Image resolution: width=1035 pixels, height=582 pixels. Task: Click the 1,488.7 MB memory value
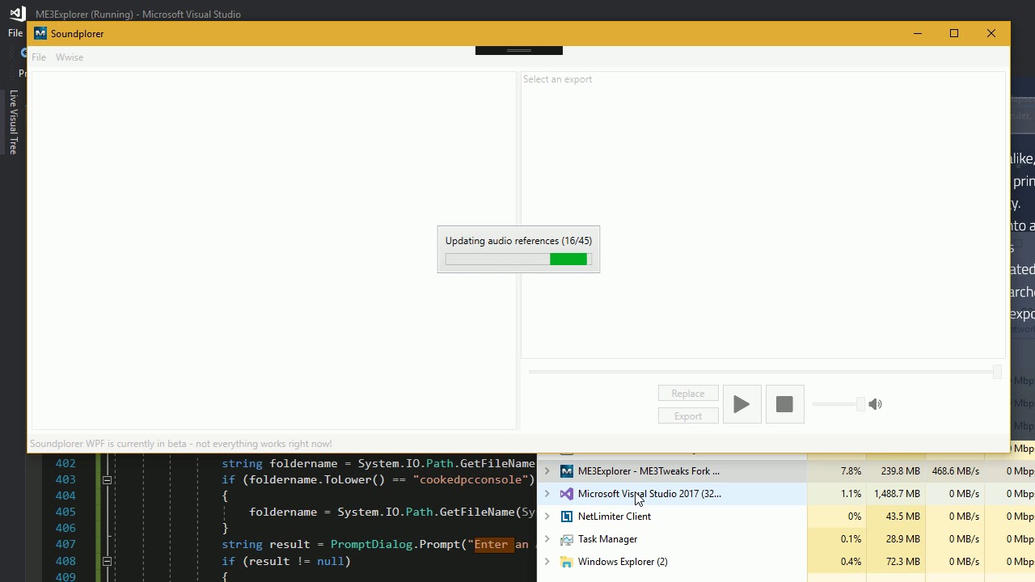897,494
